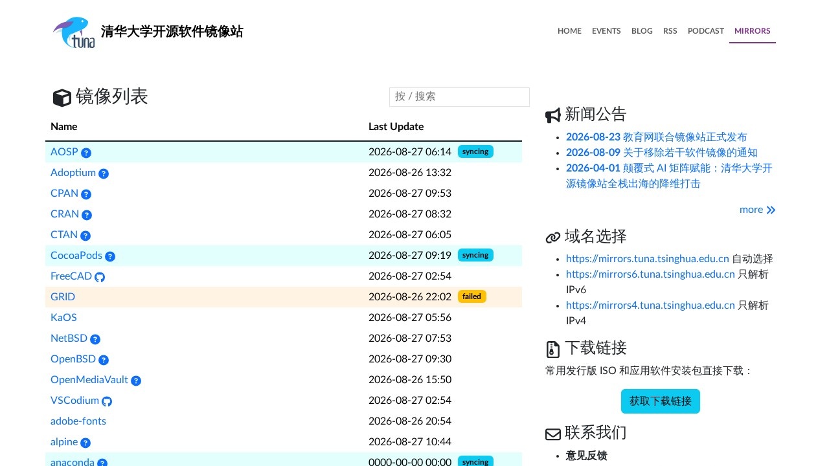829x466 pixels.
Task: Open the FreeCAD mirror link
Action: coord(71,276)
